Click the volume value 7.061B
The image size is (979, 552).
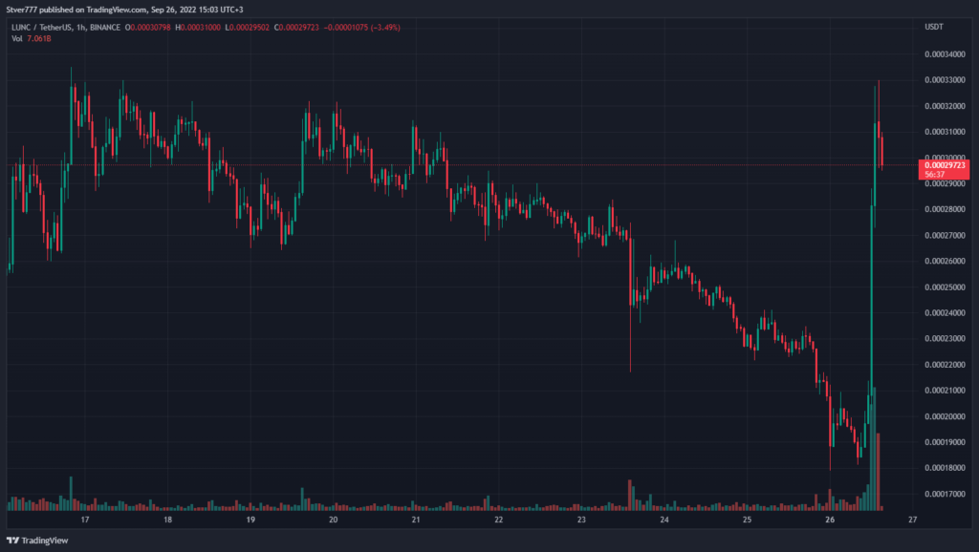tap(38, 39)
